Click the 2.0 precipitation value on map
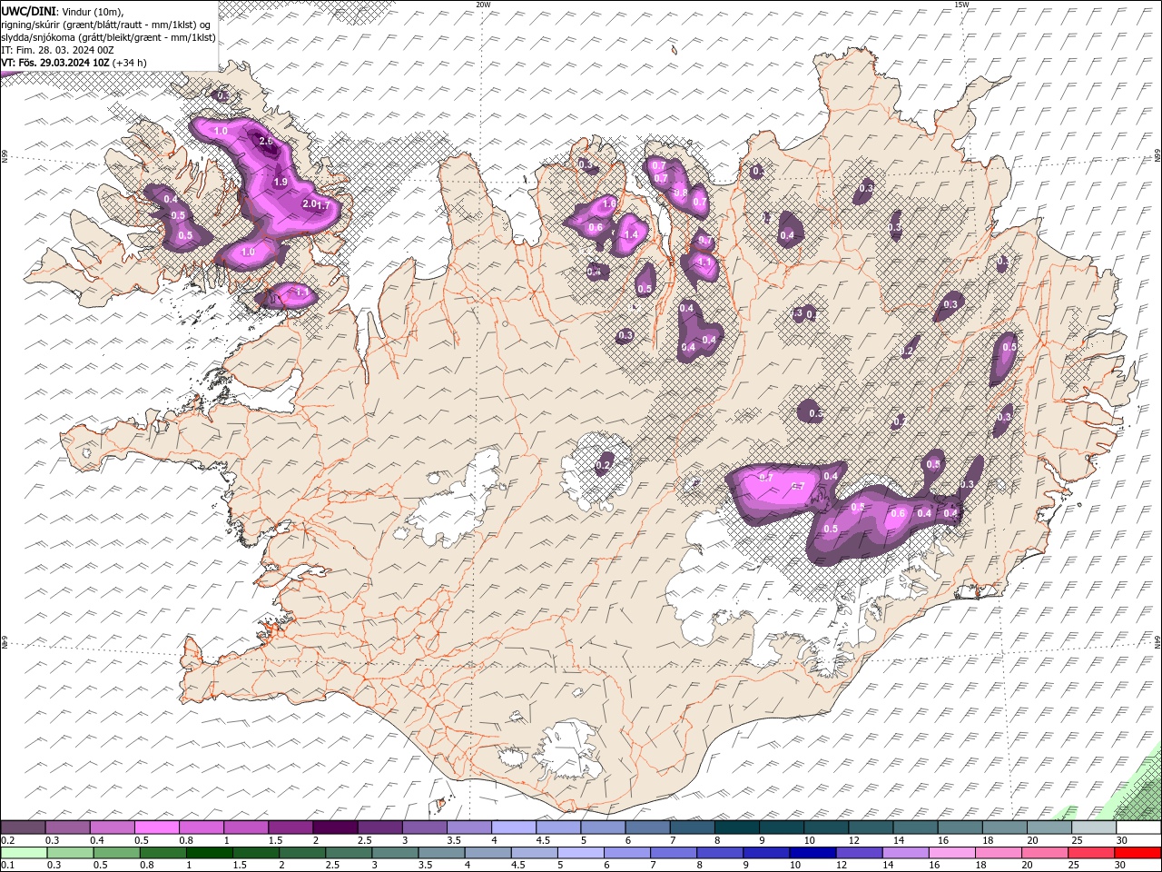Screen dimensions: 1162x872 coord(309,203)
